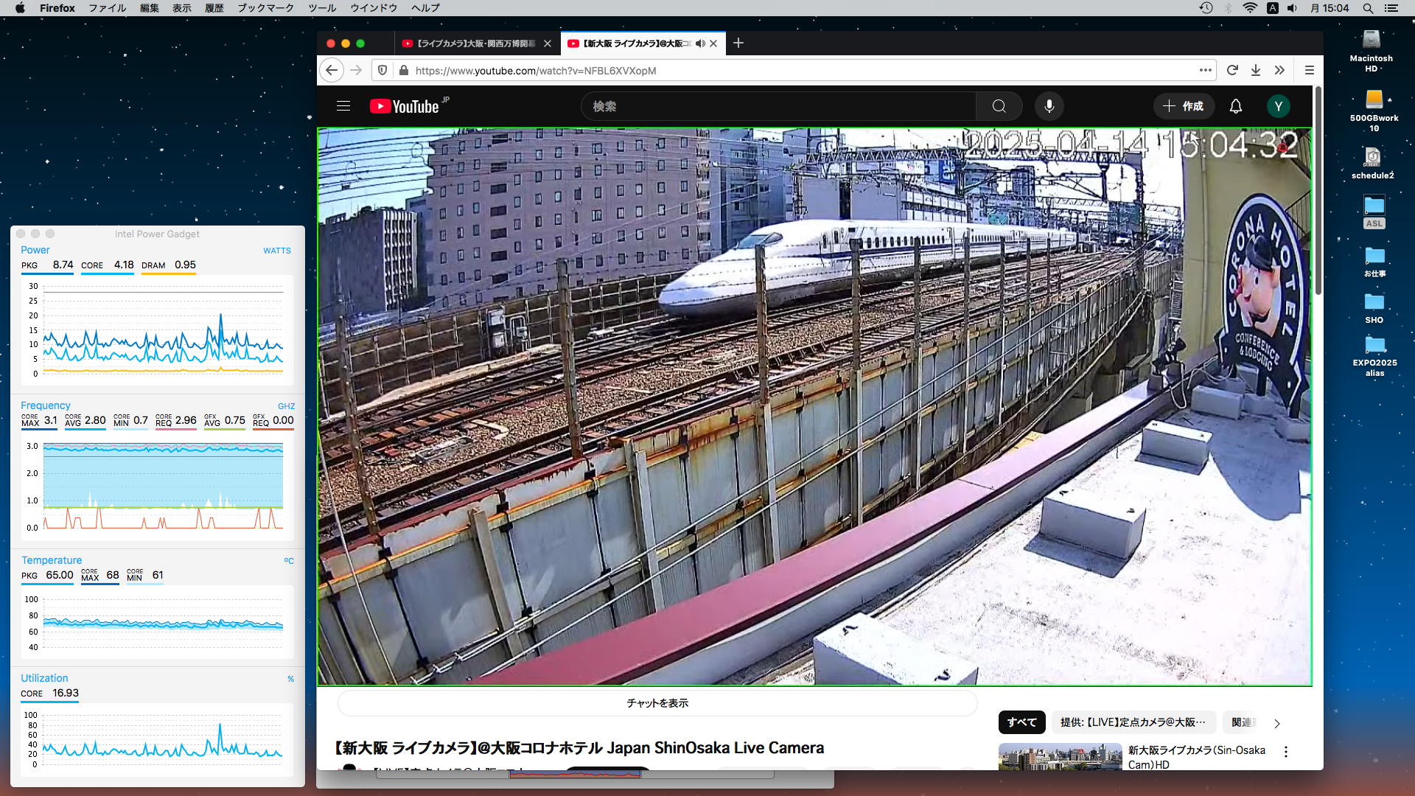Start voice search with microphone icon

click(1049, 106)
